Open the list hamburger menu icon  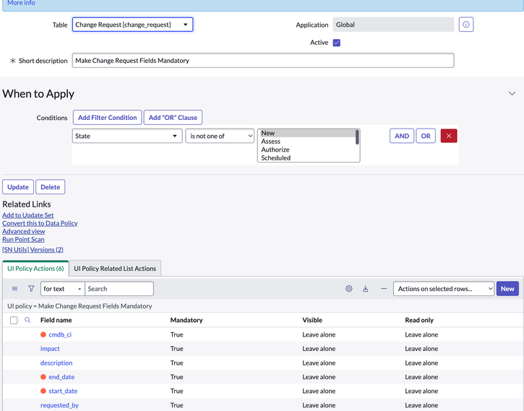(14, 288)
